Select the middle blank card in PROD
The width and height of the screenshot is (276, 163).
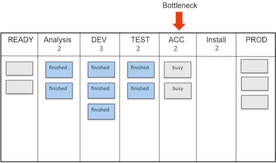pos(255,83)
